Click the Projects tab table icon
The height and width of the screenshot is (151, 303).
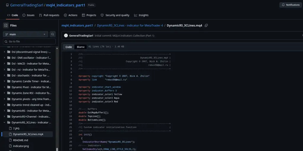pyautogui.click(x=83, y=15)
